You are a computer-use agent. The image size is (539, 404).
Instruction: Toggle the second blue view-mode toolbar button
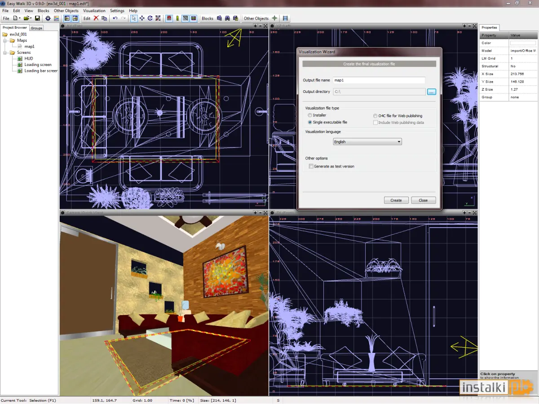pos(75,18)
